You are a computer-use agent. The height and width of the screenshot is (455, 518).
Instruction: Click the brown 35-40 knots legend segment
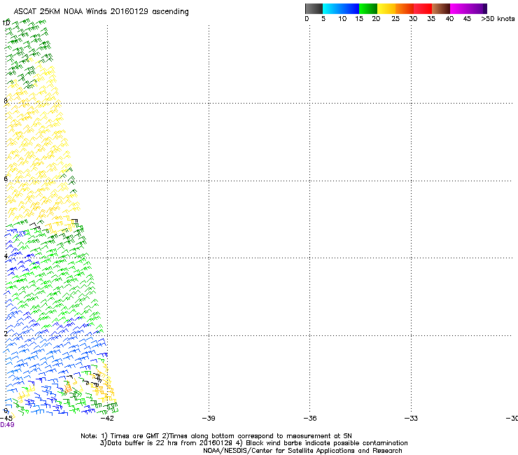tap(441, 8)
